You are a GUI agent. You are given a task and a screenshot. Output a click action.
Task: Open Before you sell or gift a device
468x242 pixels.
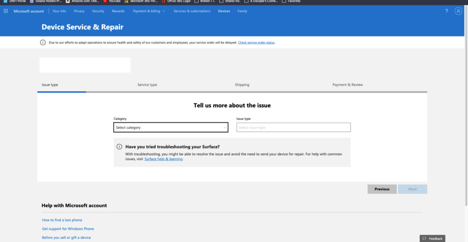tap(66, 237)
